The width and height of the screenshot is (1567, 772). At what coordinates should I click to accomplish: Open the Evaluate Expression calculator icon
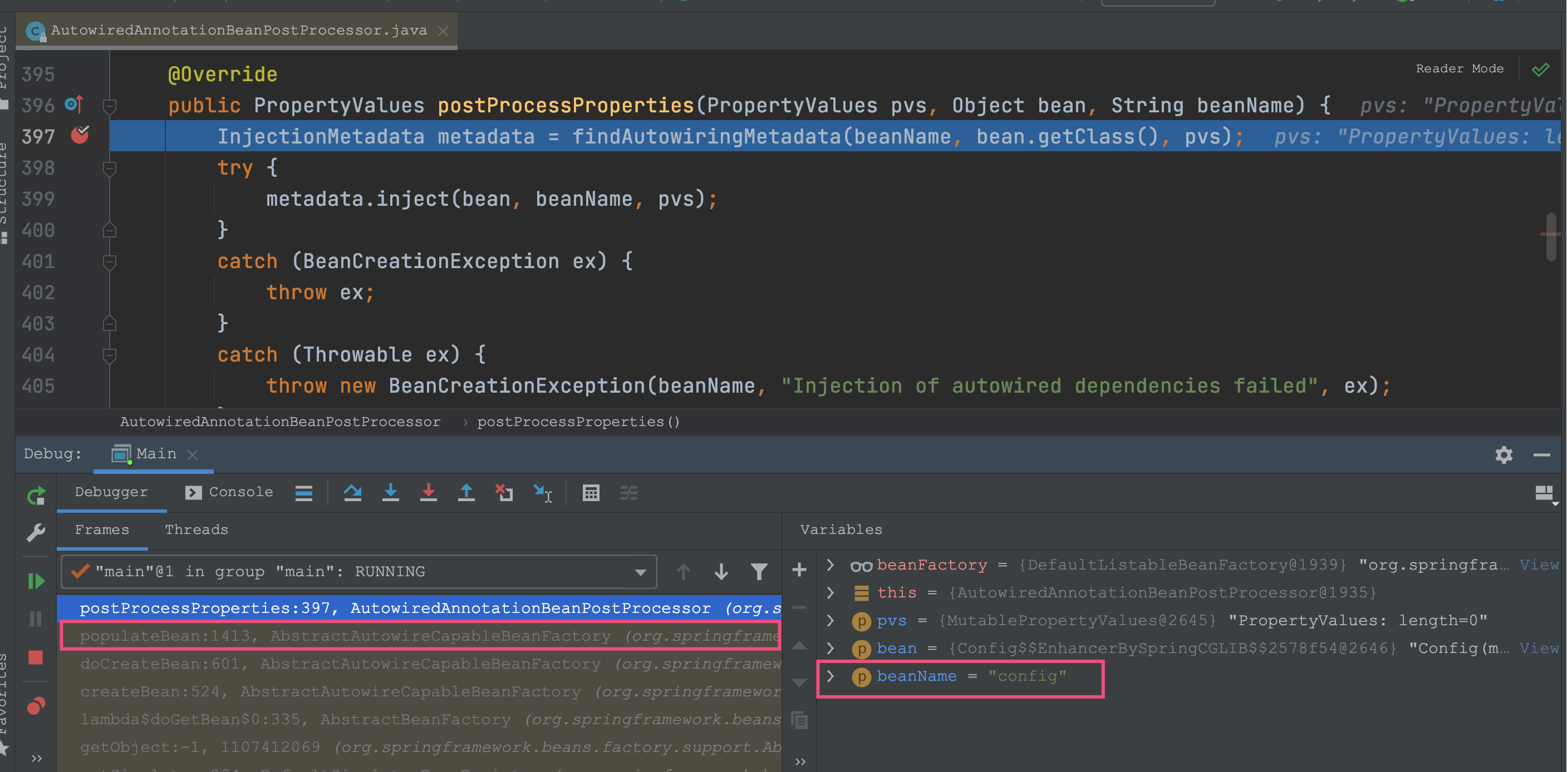tap(591, 492)
